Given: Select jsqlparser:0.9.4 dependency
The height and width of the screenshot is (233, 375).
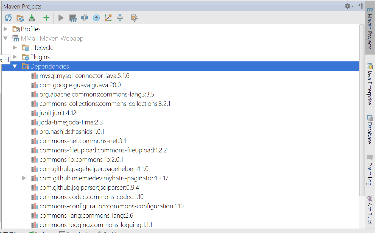Looking at the screenshot, I should 89,187.
